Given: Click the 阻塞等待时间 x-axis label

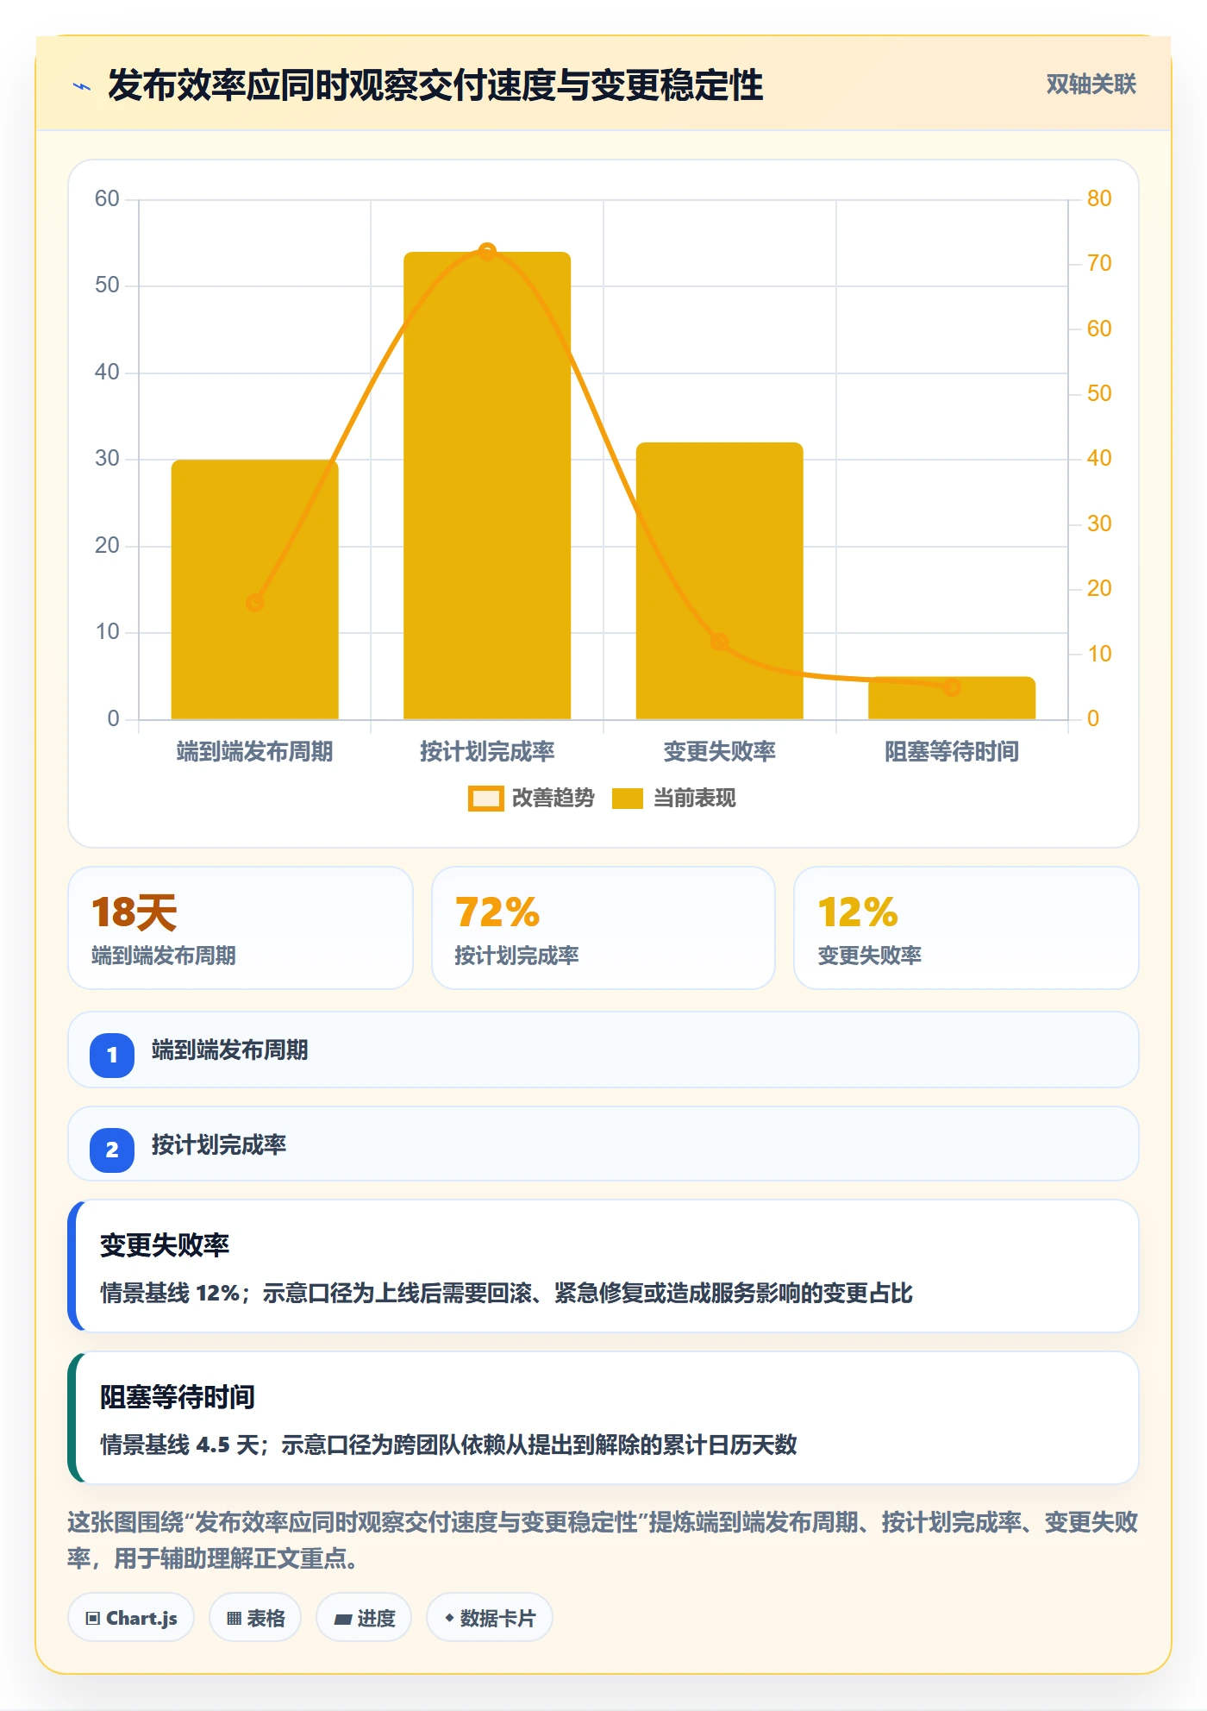Looking at the screenshot, I should click(x=952, y=752).
